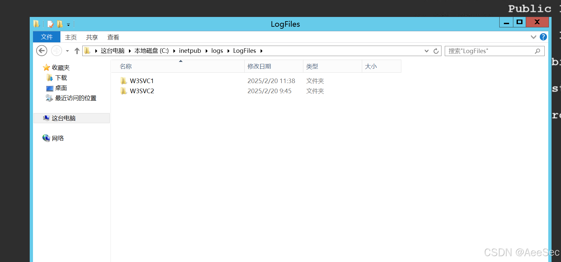
Task: Click 文件夹 type in the W3SVC2 row
Action: click(x=315, y=91)
